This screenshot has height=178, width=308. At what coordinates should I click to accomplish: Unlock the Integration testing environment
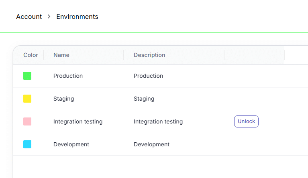[246, 121]
